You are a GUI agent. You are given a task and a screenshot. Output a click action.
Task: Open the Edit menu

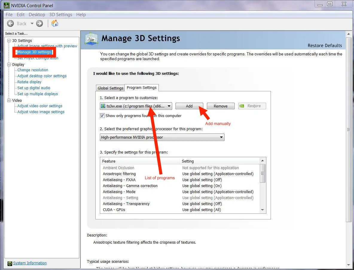click(x=21, y=14)
